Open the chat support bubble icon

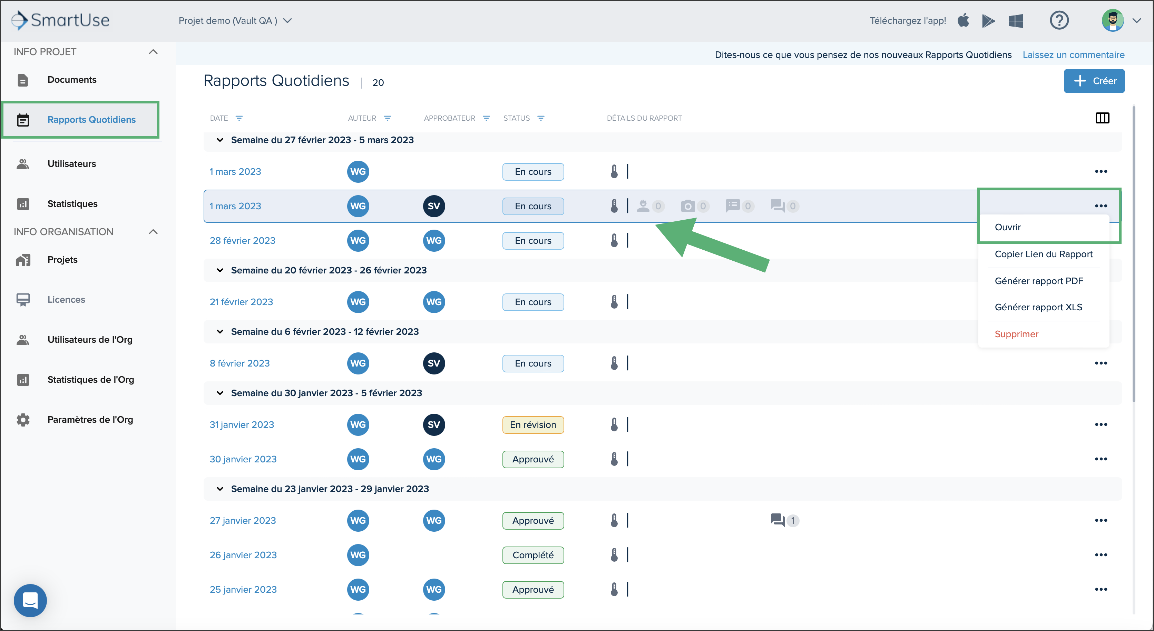pyautogui.click(x=30, y=600)
